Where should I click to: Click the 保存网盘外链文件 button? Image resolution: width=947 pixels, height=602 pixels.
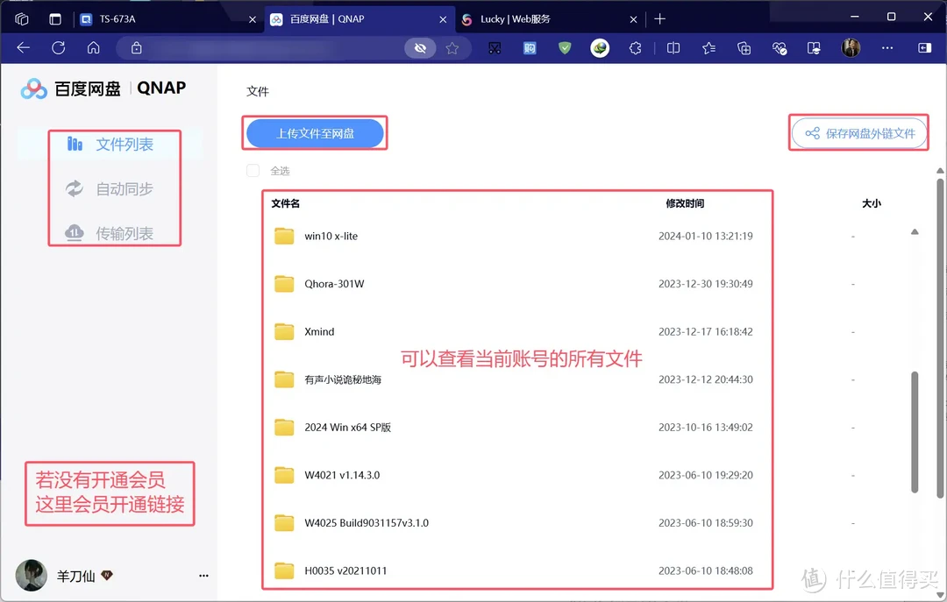pyautogui.click(x=860, y=132)
